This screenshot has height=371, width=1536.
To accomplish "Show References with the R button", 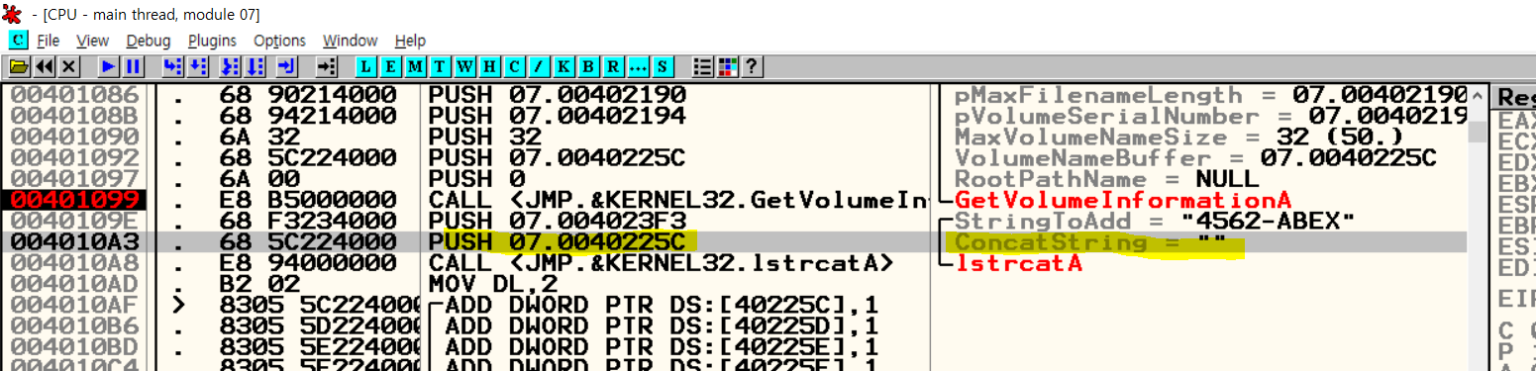I will tap(613, 67).
